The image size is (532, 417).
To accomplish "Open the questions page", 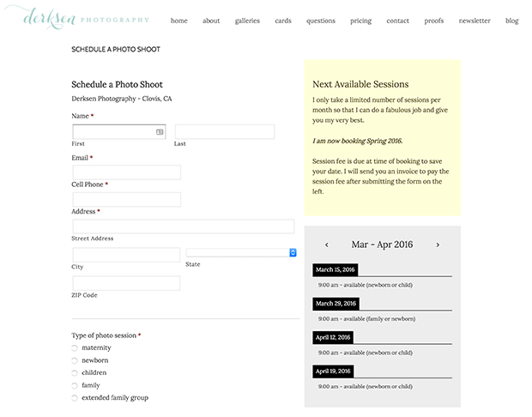I will click(x=321, y=21).
